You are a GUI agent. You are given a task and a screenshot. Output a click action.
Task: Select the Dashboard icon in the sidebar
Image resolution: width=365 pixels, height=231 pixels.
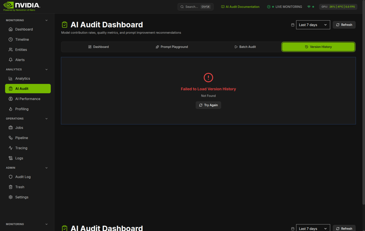(x=10, y=29)
